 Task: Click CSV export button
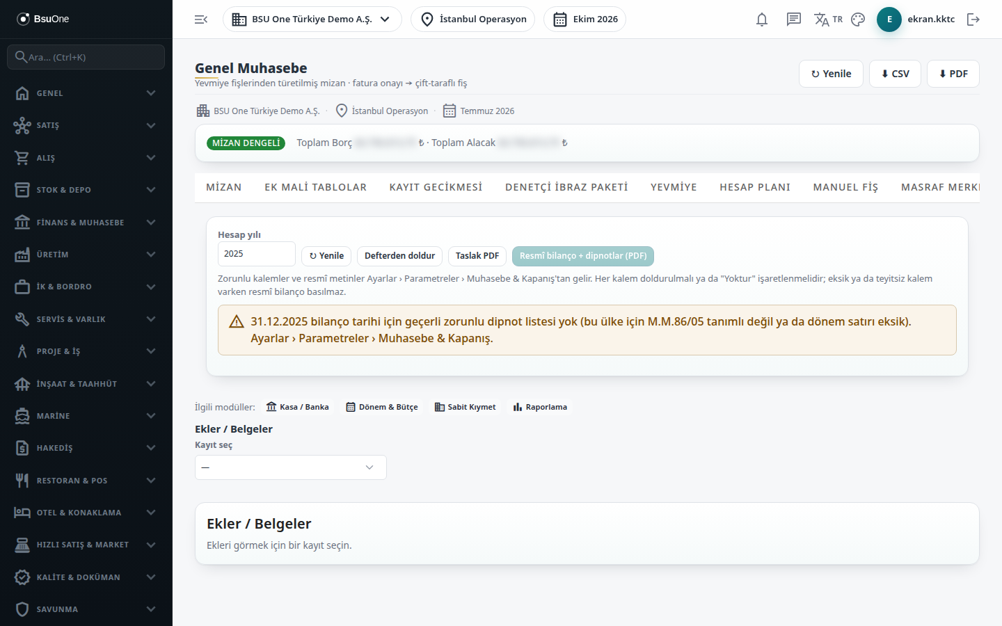[895, 74]
